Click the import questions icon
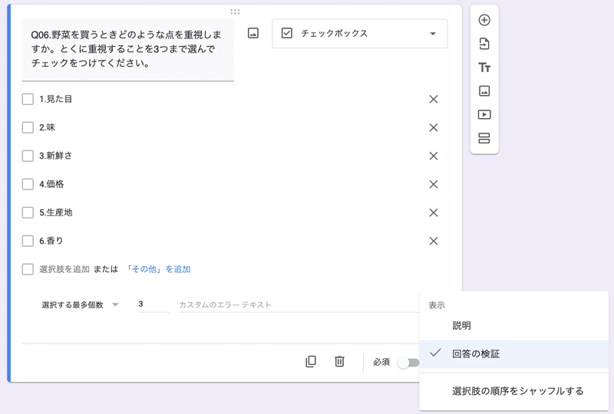 484,44
